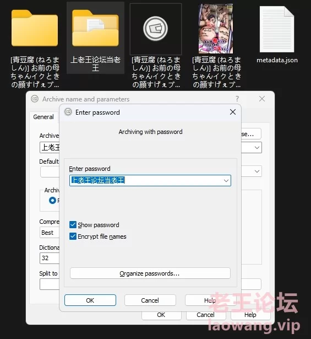Switch to the General tab
Screen dimensions: 311x339
click(x=43, y=117)
